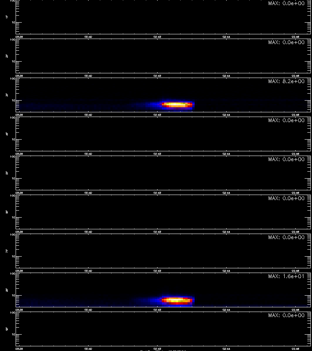Click the MAX: 8.2e+00 readout in panel 3F

click(286, 81)
